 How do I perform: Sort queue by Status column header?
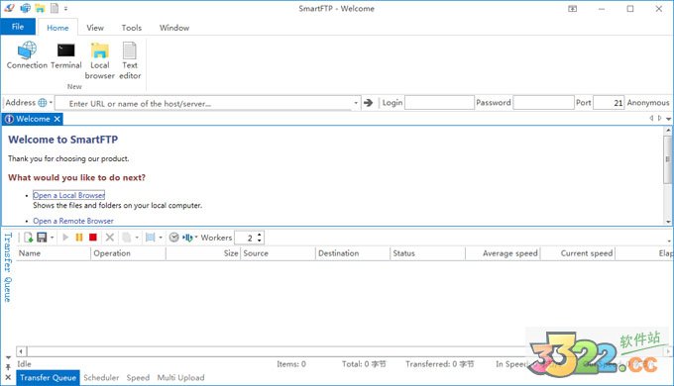(428, 253)
